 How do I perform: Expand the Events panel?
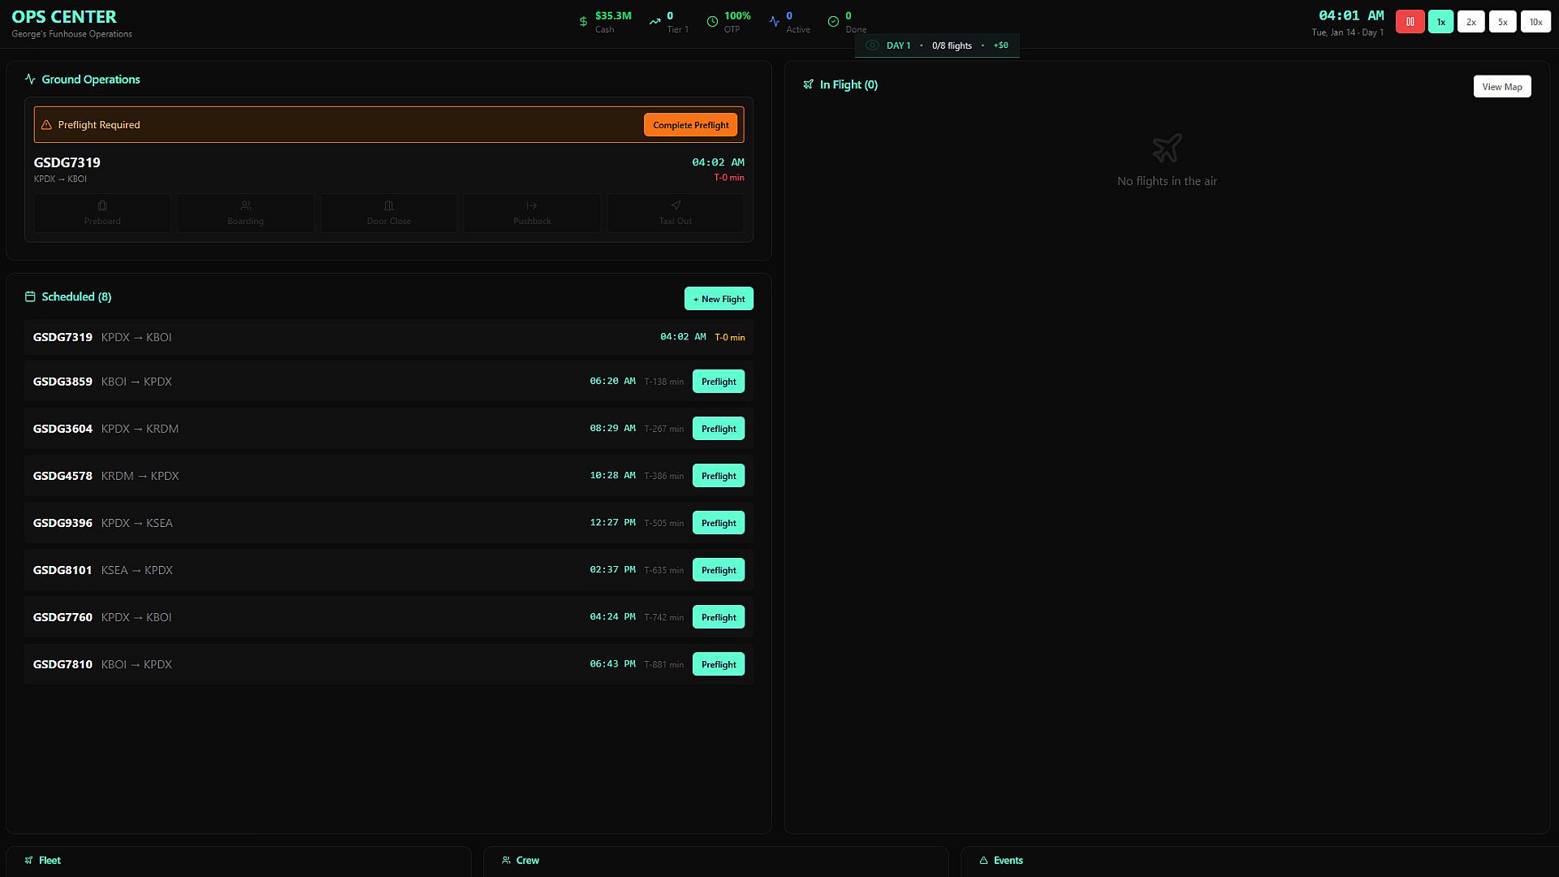pos(1007,860)
